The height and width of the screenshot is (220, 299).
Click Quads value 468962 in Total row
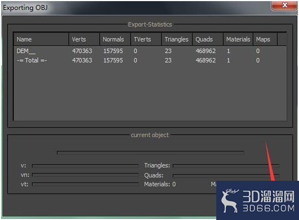click(x=206, y=60)
